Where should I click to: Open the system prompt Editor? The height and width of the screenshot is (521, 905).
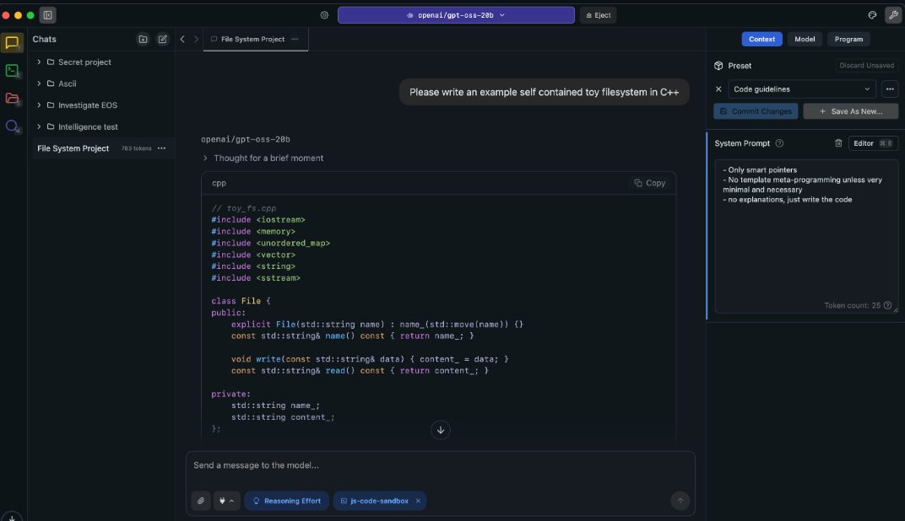click(873, 143)
